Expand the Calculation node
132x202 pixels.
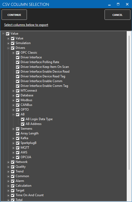8,186
